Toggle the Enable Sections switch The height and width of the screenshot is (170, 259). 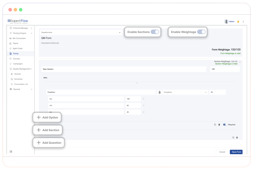click(155, 32)
